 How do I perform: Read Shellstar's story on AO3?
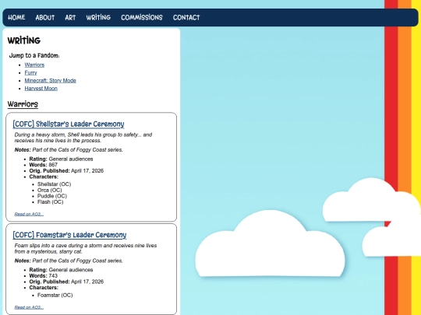pos(29,214)
